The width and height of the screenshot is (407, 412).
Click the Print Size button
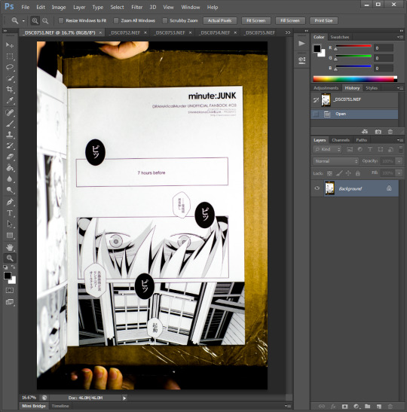pos(323,20)
